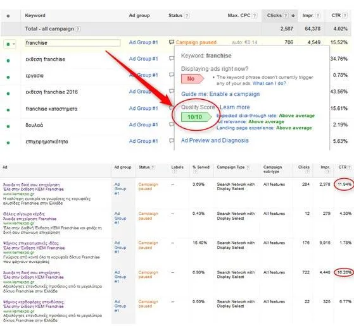
Task: Click the auto: €0.14 max CPC value
Action: coord(244,42)
